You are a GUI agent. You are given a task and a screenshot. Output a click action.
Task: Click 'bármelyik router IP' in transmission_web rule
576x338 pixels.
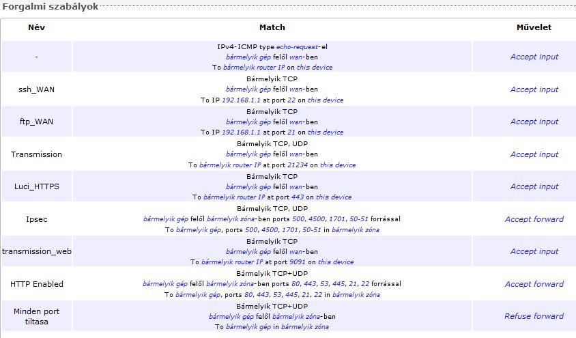tap(232, 262)
